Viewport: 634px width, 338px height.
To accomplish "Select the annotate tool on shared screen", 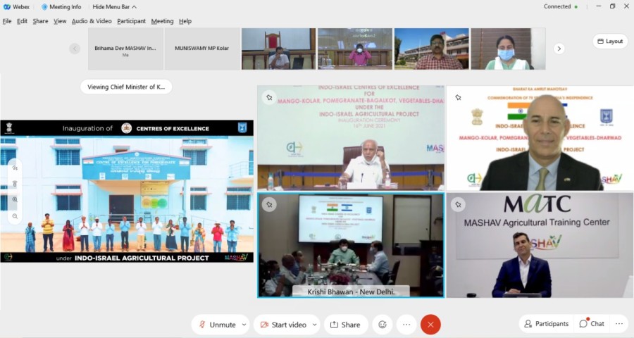I will 15,168.
